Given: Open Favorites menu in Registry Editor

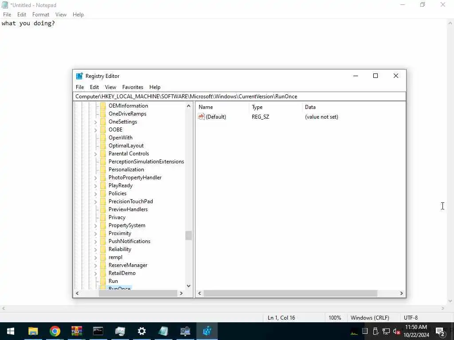Looking at the screenshot, I should point(133,87).
